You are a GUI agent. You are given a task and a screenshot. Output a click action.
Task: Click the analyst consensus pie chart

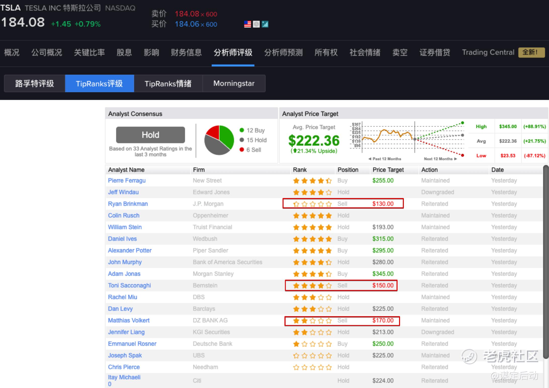pos(219,140)
